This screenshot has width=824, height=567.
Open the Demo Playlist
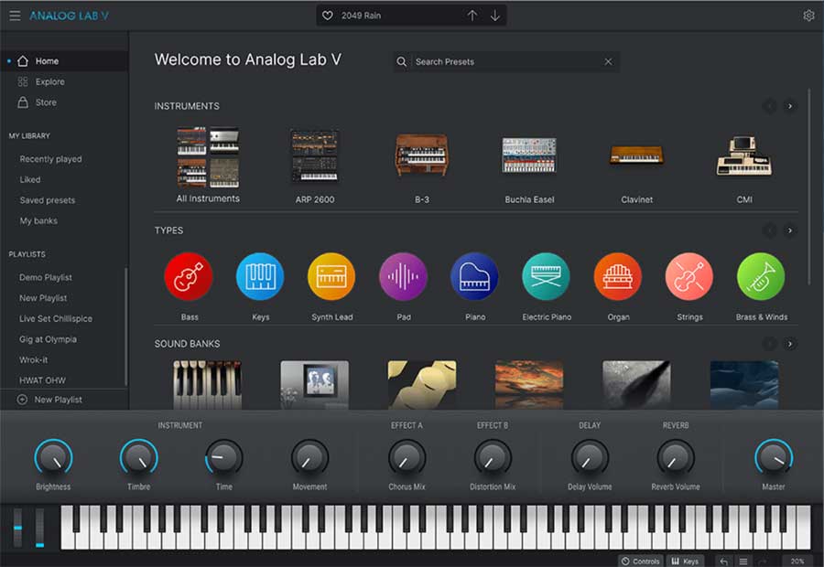(x=46, y=277)
